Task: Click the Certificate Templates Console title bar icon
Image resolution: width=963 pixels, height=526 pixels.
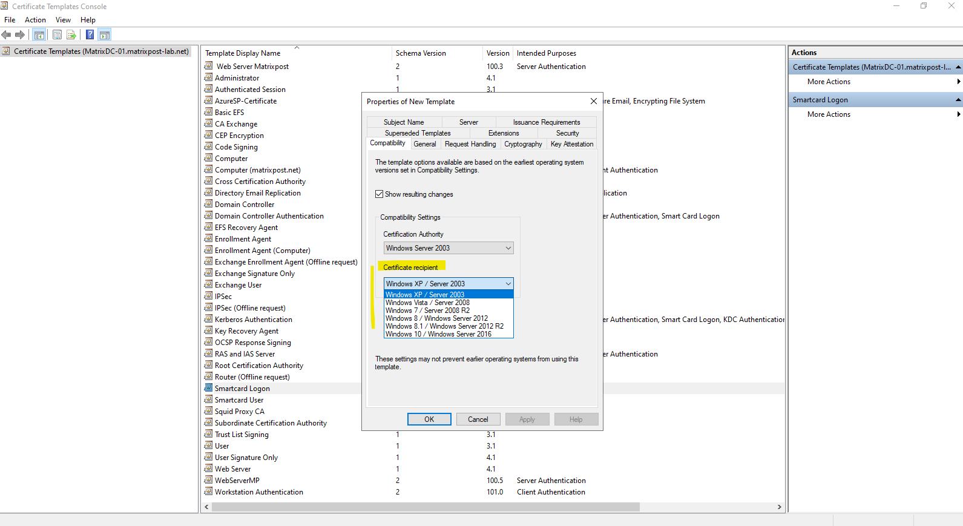Action: tap(4, 6)
